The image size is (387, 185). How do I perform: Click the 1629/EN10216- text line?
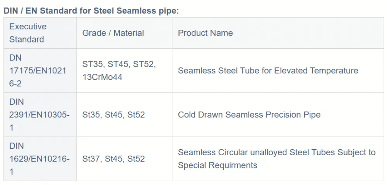coord(39,159)
